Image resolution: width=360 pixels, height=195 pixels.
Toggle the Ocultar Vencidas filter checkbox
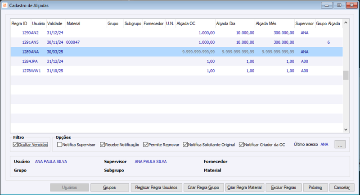[15, 145]
